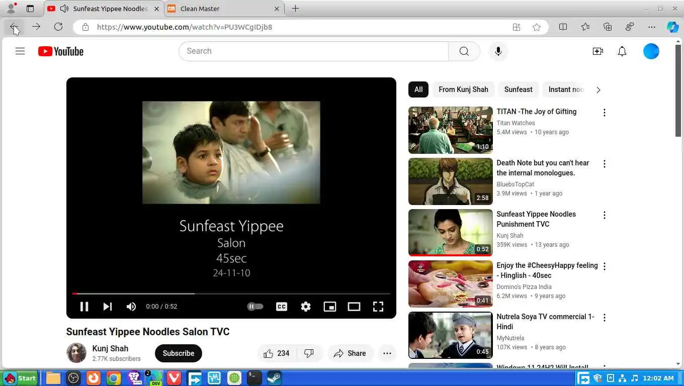
Task: Subscribe to Kunj Shah
Action: pyautogui.click(x=179, y=353)
